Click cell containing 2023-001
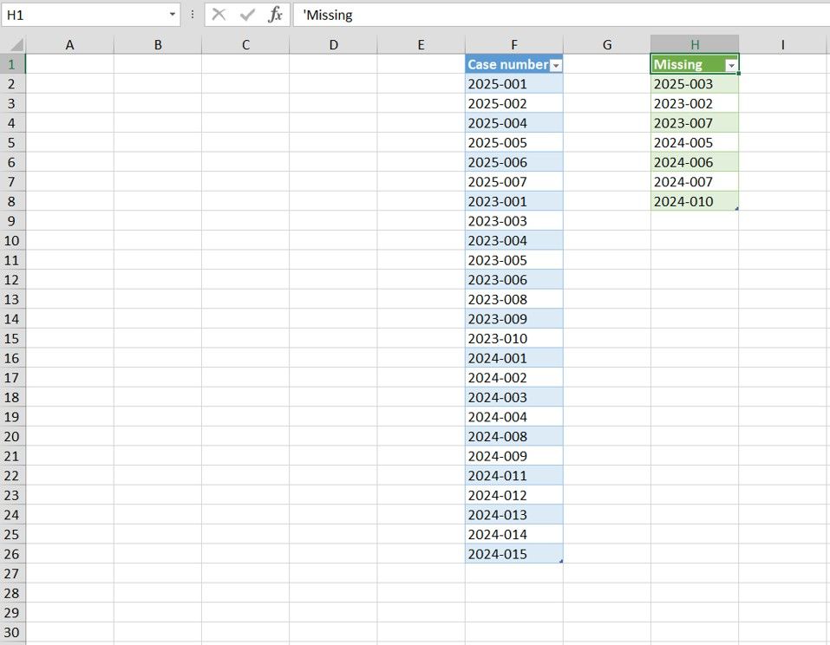Screen dimensions: 830x645 (x=514, y=201)
